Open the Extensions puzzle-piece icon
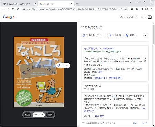 [x=137, y=9]
